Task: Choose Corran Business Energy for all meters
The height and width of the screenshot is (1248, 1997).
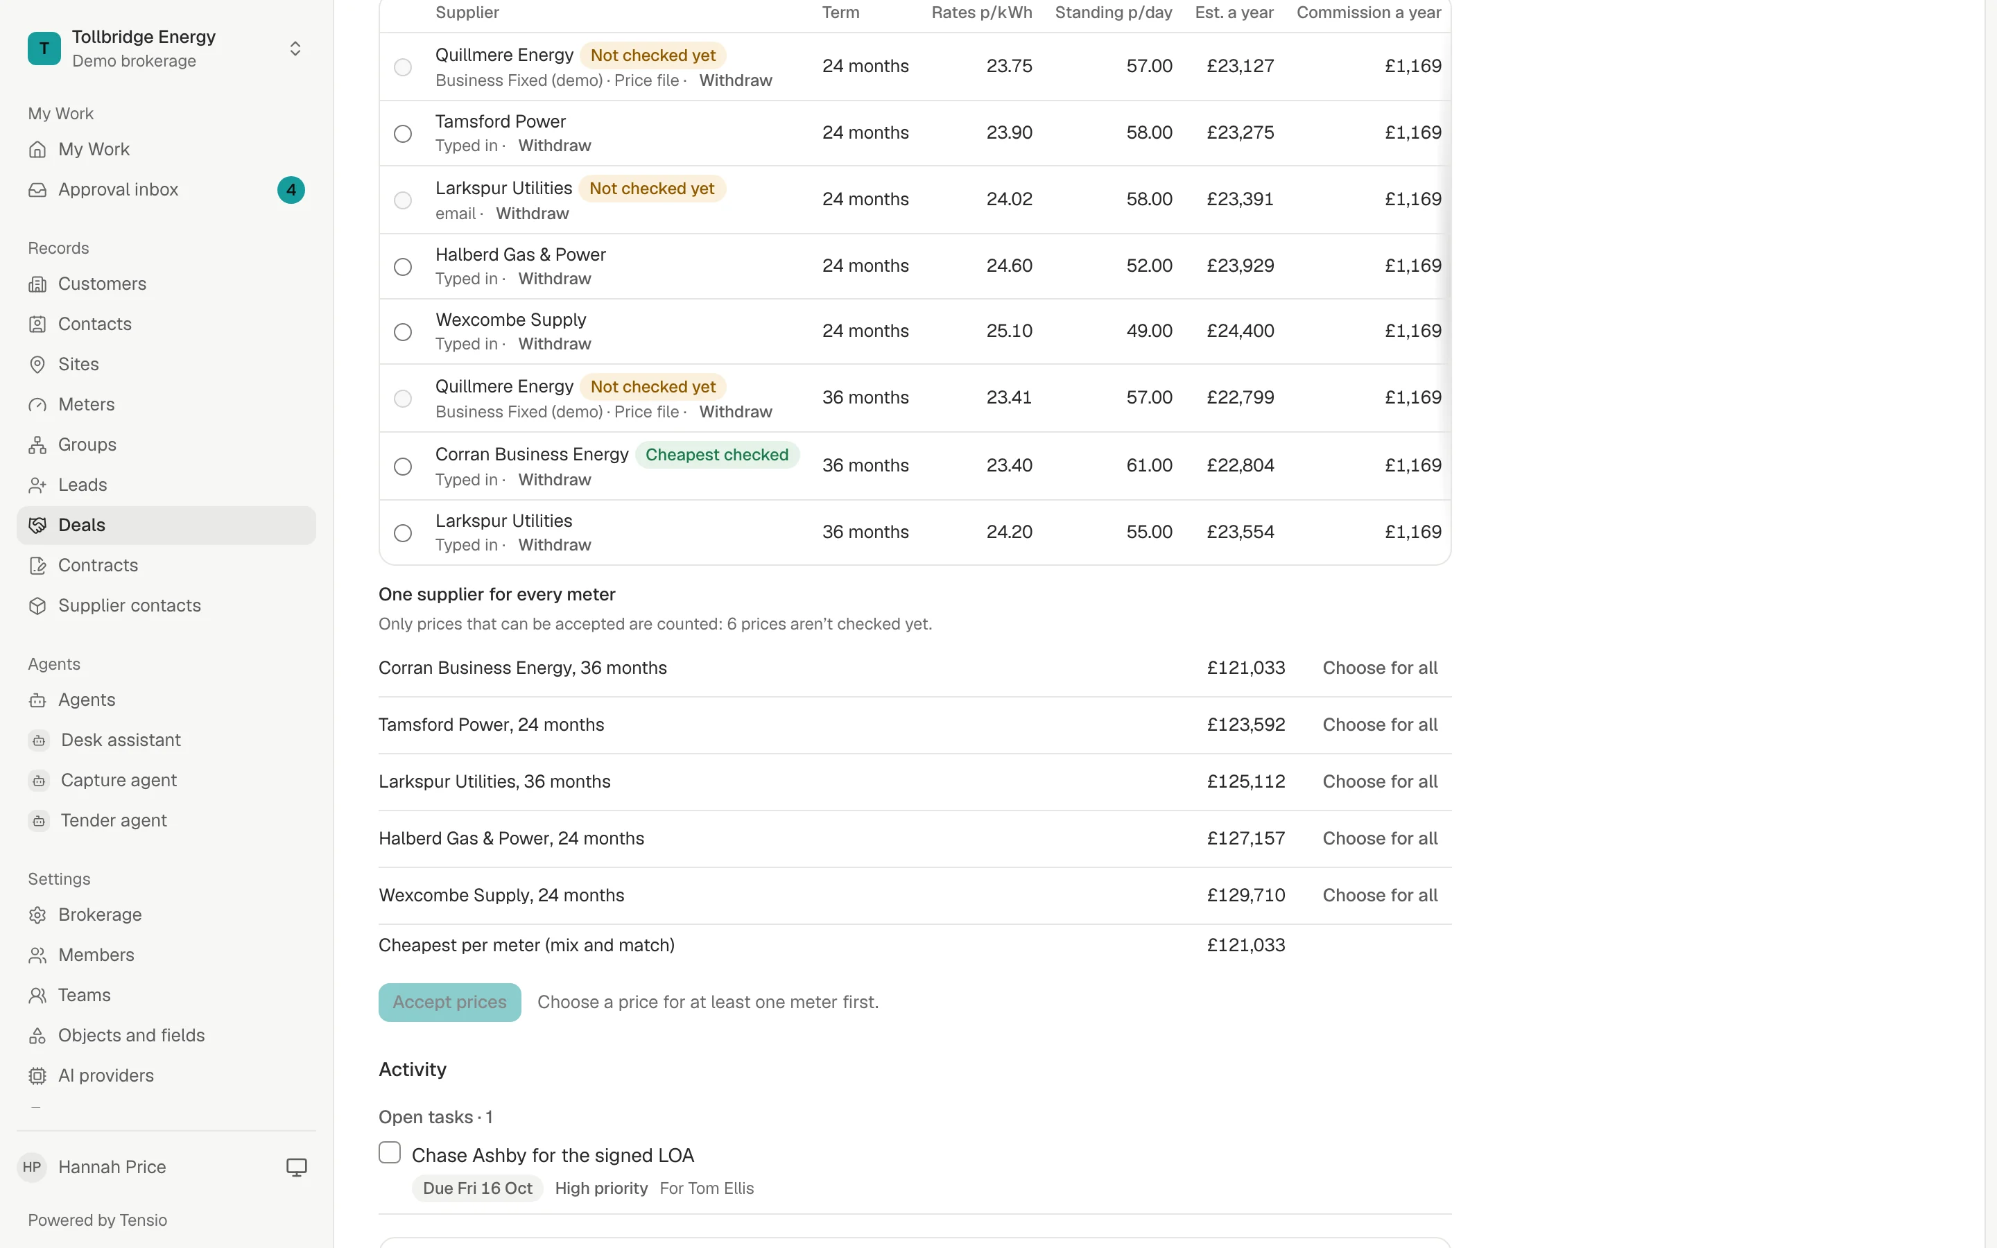Action: (1380, 668)
